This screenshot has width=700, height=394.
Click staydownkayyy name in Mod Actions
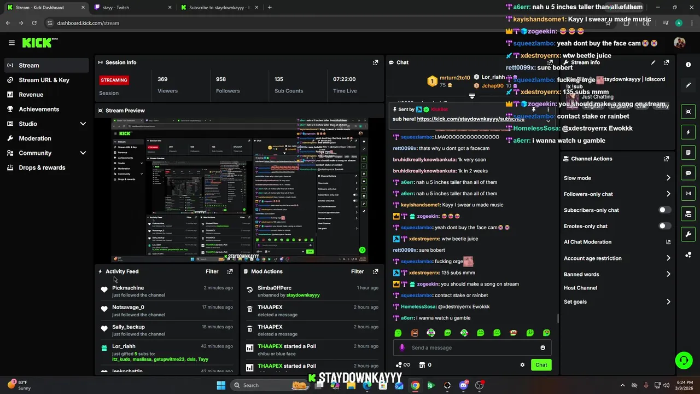point(303,296)
